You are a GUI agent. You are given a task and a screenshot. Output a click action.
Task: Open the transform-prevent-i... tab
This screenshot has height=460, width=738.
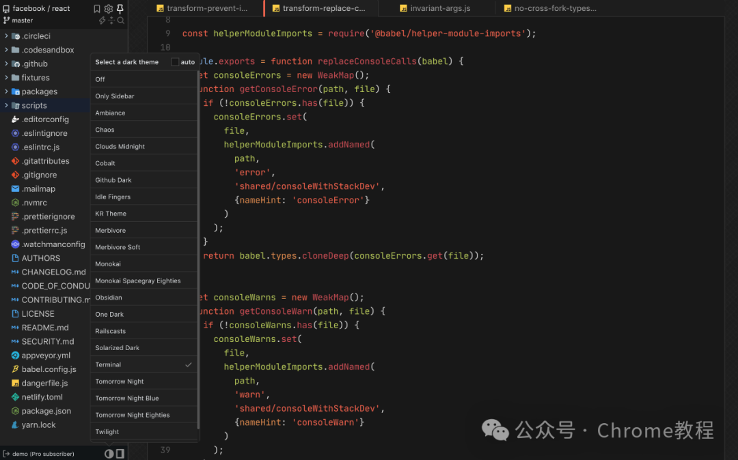(202, 8)
